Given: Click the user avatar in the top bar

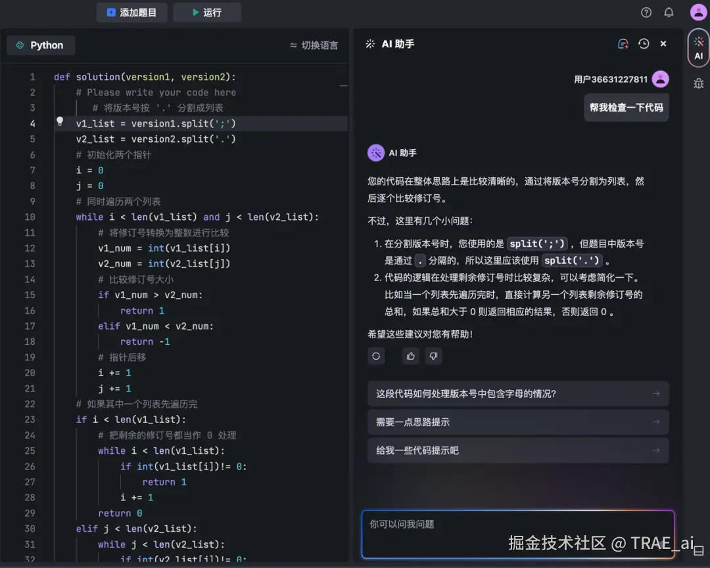Looking at the screenshot, I should (x=698, y=12).
